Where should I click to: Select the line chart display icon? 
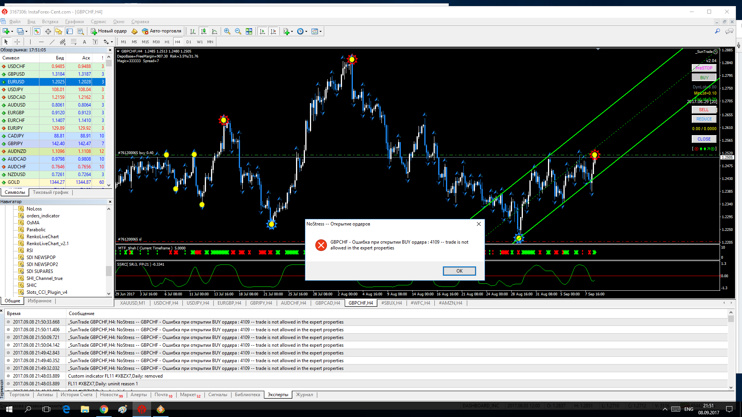(x=214, y=31)
